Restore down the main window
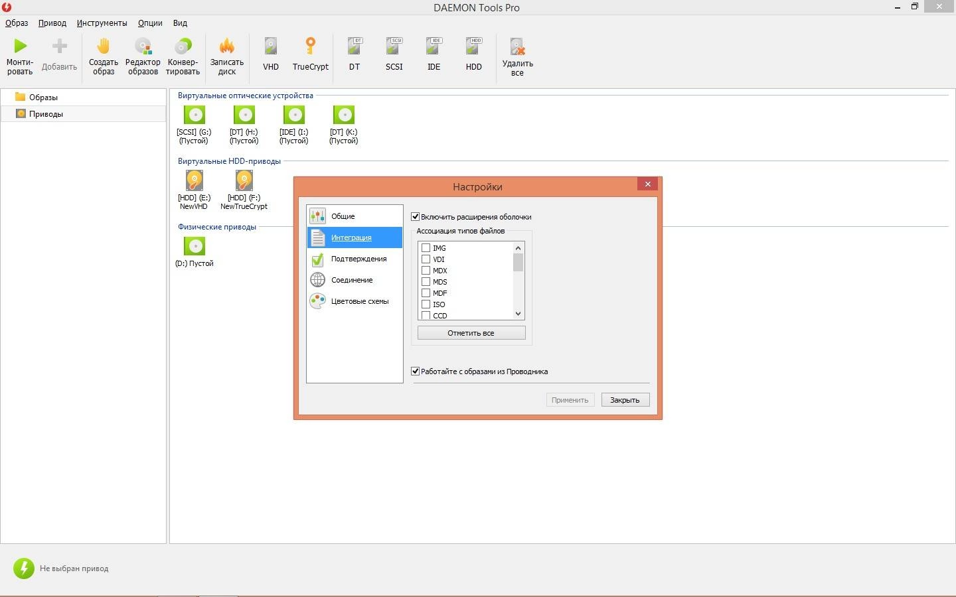 [914, 7]
